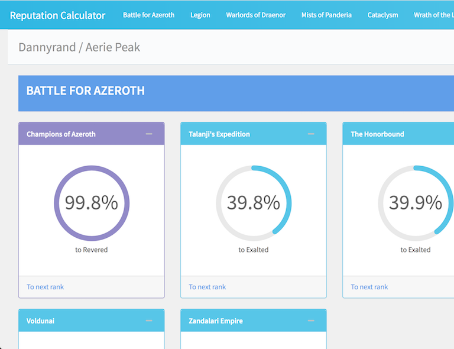Click The Honorbound card title
The image size is (454, 349).
[x=377, y=134]
